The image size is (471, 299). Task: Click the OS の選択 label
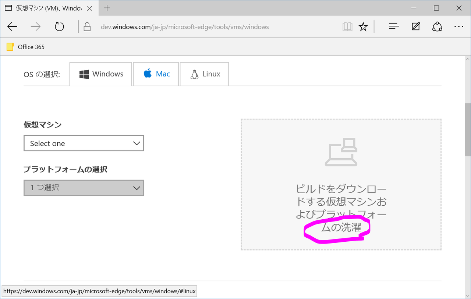pyautogui.click(x=42, y=74)
